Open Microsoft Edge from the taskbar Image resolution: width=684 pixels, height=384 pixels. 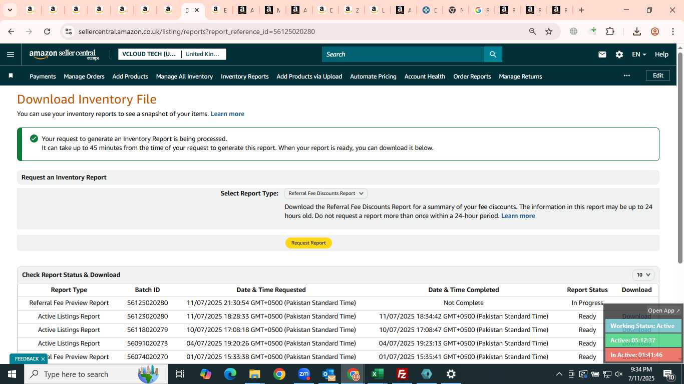coord(230,374)
